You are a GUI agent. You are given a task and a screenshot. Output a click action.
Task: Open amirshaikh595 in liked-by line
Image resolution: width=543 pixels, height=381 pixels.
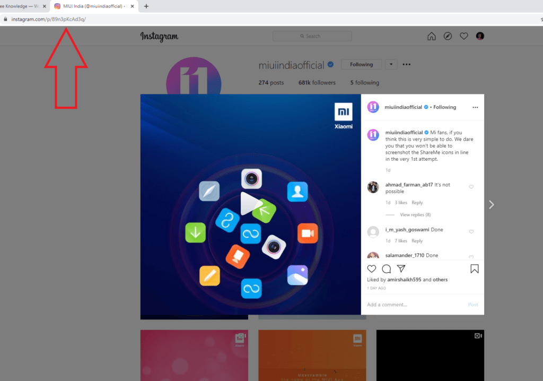click(x=404, y=280)
